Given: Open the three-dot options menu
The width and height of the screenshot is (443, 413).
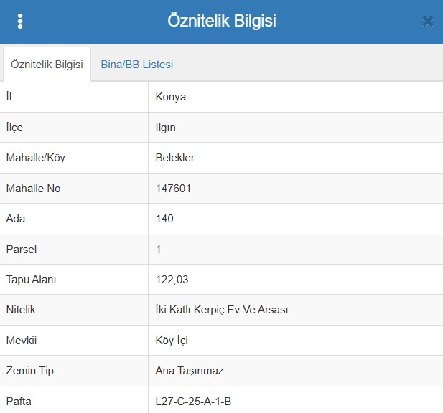Looking at the screenshot, I should 20,22.
